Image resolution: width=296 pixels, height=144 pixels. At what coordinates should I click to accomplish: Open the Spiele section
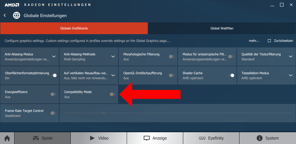[x=42, y=138]
